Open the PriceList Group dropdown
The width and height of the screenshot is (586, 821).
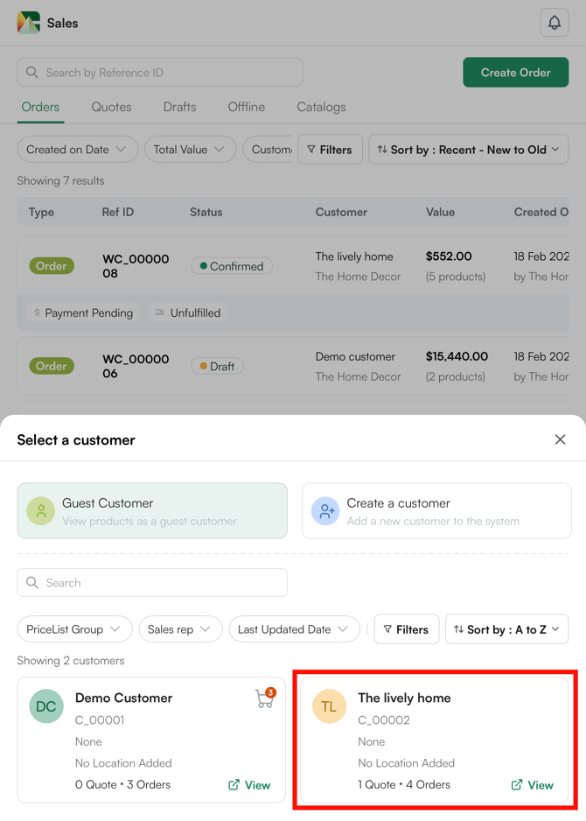click(74, 628)
